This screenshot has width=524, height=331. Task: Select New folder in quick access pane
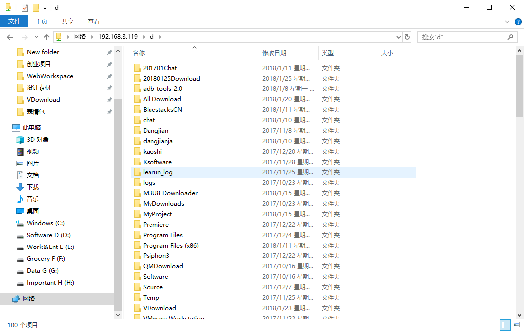point(43,52)
